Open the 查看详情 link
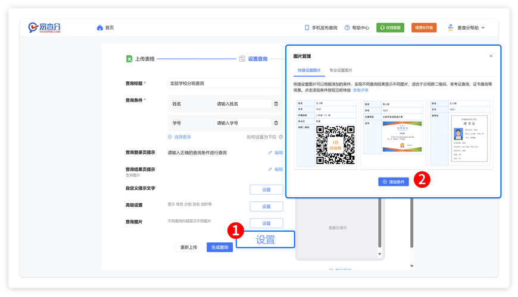This screenshot has height=297, width=518. click(360, 90)
